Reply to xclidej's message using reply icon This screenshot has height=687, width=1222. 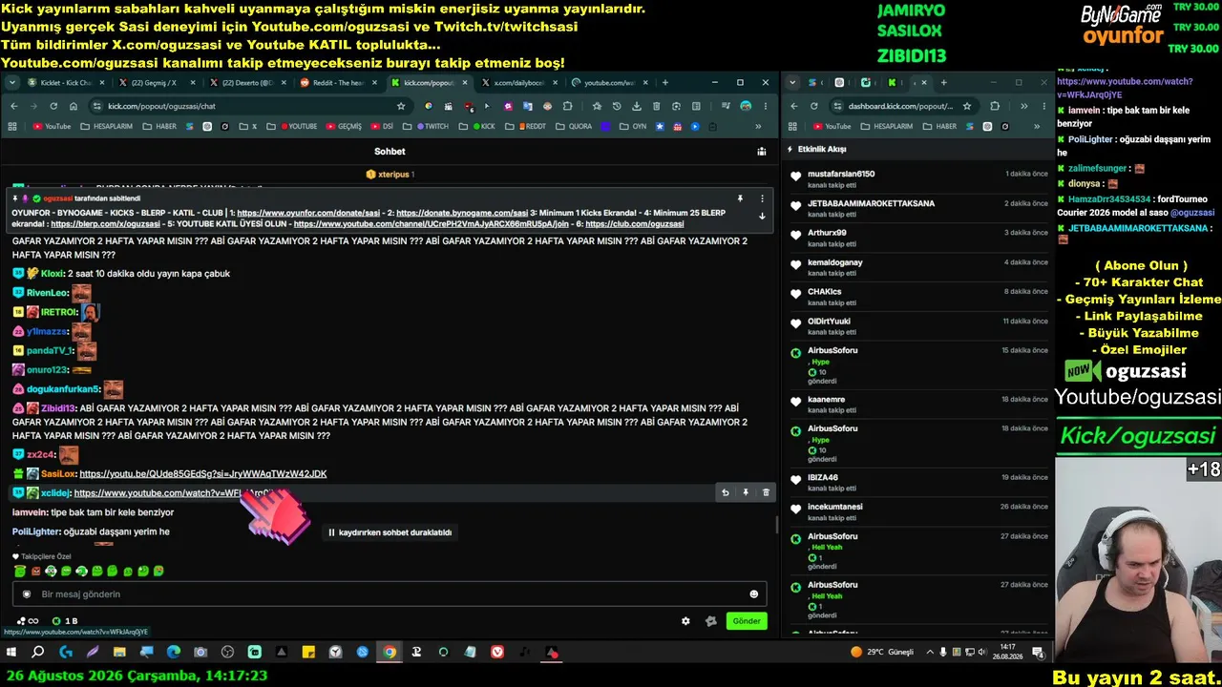[725, 492]
